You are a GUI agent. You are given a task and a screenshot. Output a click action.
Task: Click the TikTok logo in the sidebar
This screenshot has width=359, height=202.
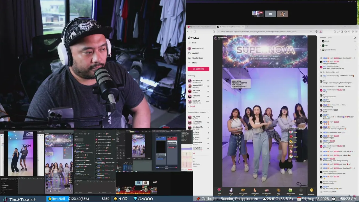point(194,38)
